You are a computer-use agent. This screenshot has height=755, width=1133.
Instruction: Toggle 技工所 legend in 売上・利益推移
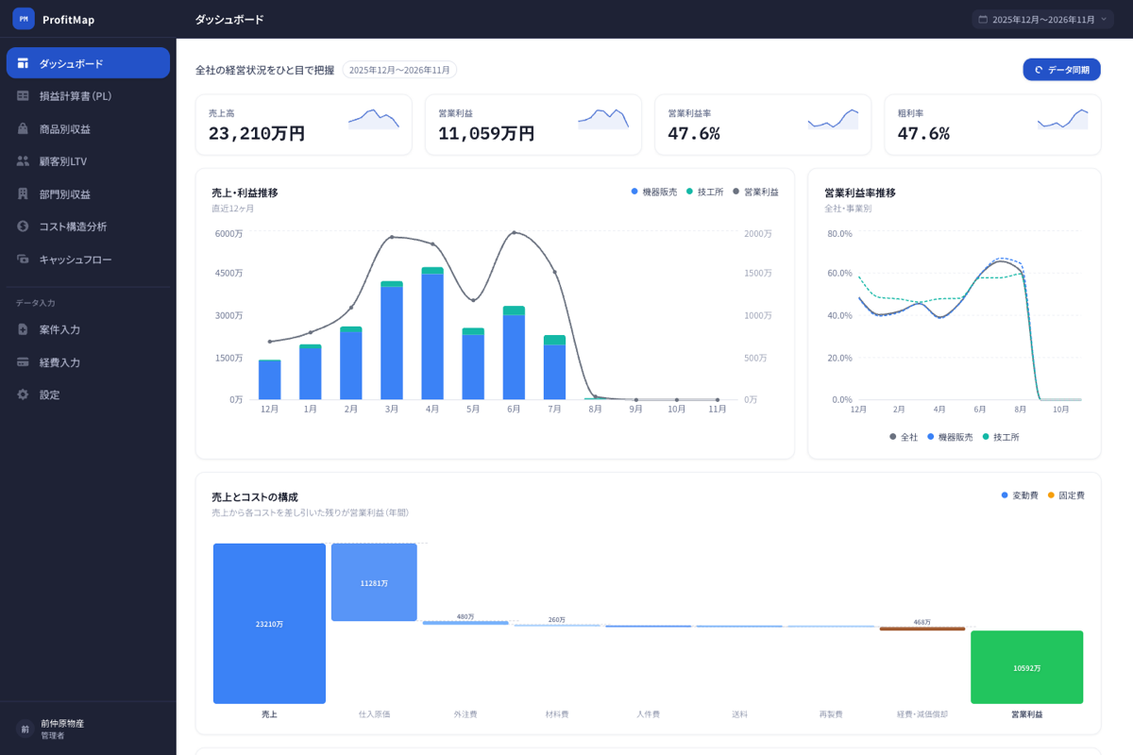tap(704, 192)
